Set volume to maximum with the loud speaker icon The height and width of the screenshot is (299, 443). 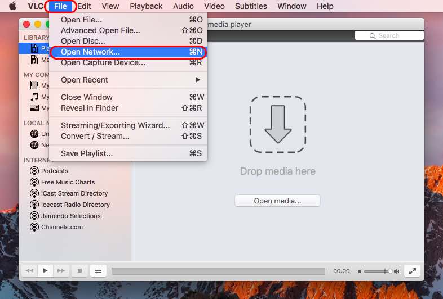[x=397, y=271]
